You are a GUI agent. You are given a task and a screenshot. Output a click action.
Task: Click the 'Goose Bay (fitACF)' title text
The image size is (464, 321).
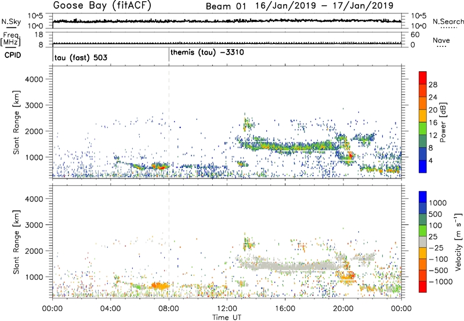[102, 6]
